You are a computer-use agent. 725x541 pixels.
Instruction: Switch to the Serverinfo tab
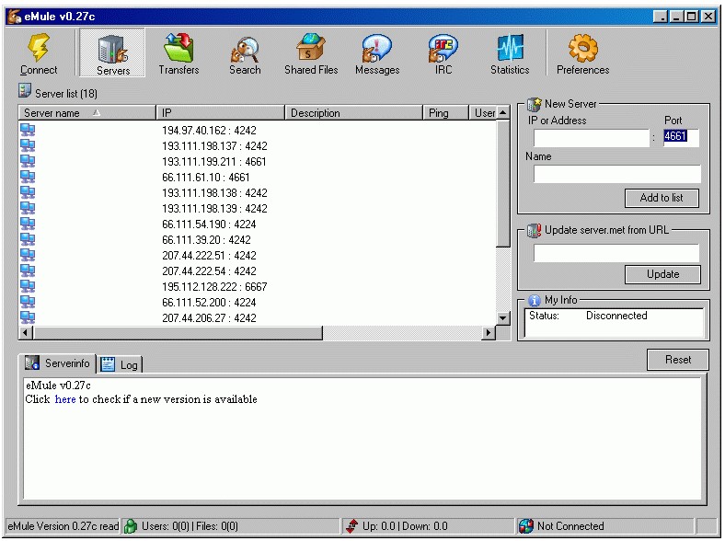[57, 363]
